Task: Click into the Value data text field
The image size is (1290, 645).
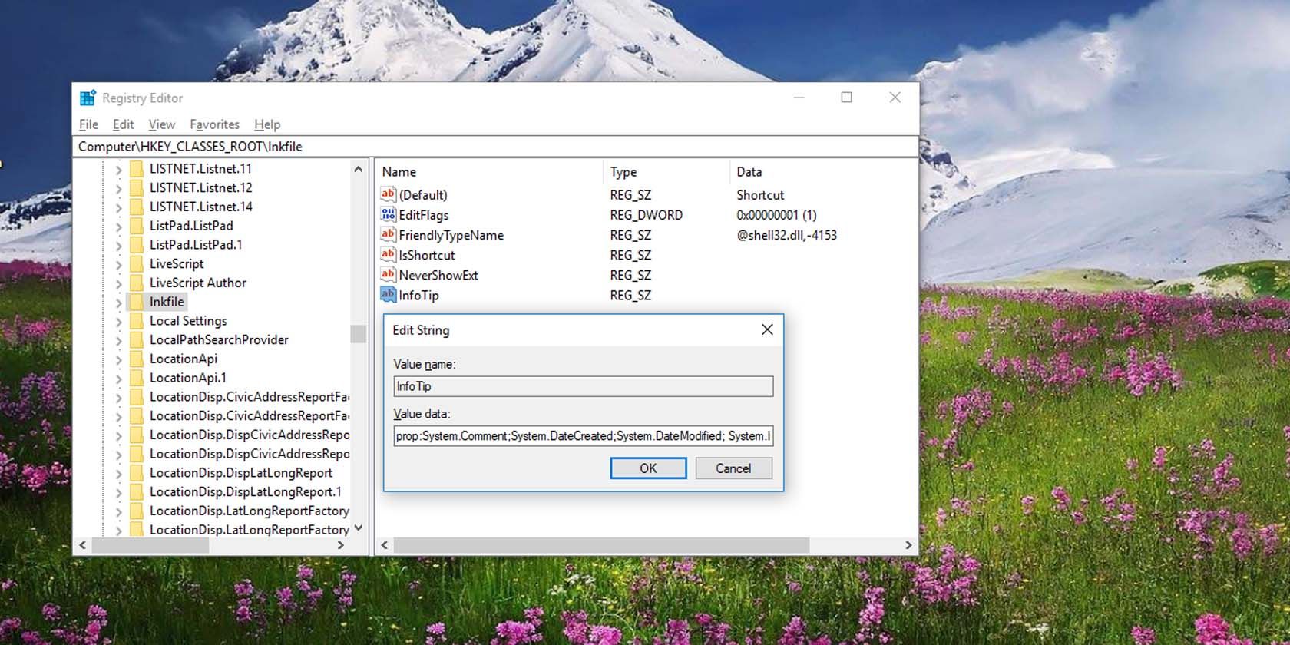Action: point(583,436)
